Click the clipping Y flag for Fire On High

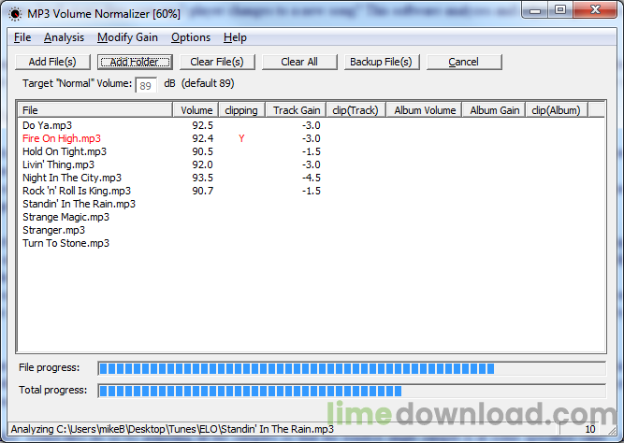point(241,138)
